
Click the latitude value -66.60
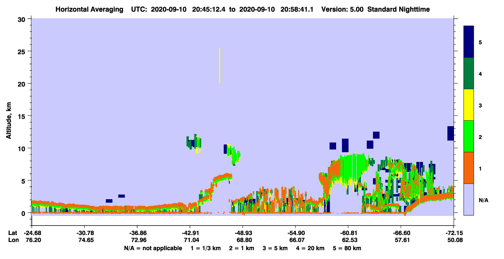[x=401, y=233]
